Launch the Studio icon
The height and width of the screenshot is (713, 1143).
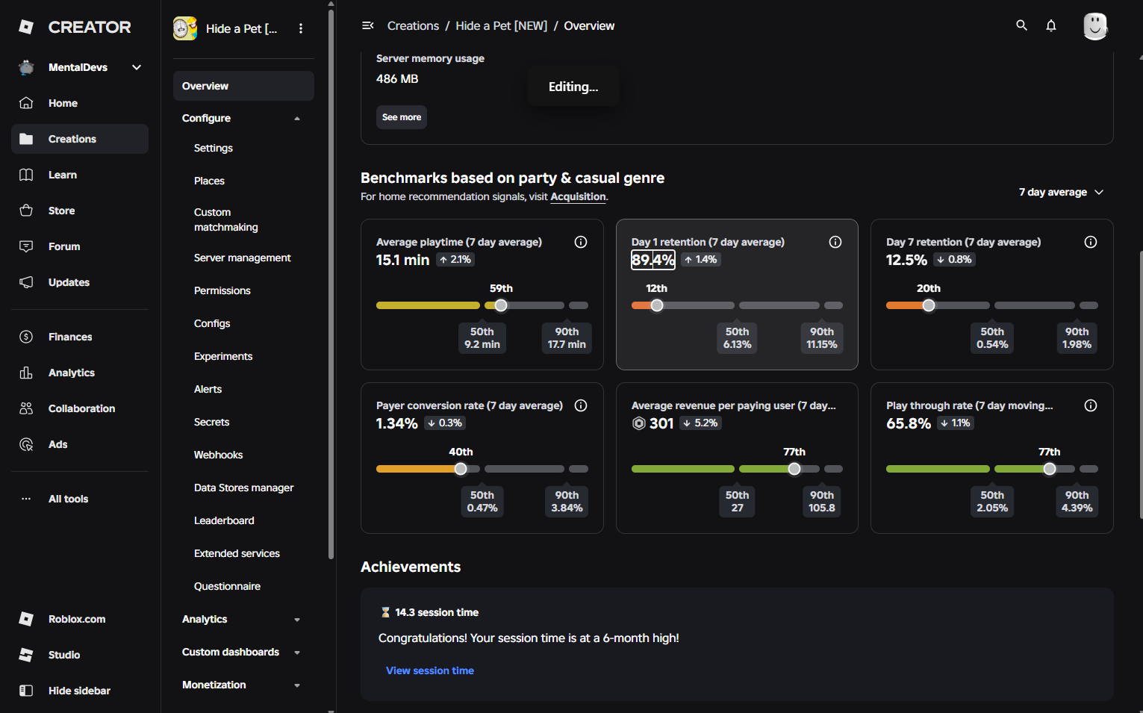26,655
